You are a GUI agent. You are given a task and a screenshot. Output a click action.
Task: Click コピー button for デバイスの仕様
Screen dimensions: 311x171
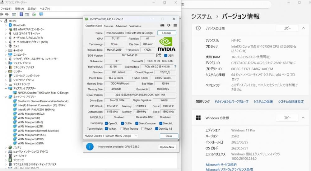coord(287,28)
